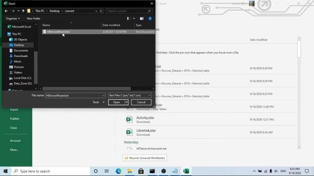
Task: Select Export in Excel backstage menu
Action: click(14, 110)
